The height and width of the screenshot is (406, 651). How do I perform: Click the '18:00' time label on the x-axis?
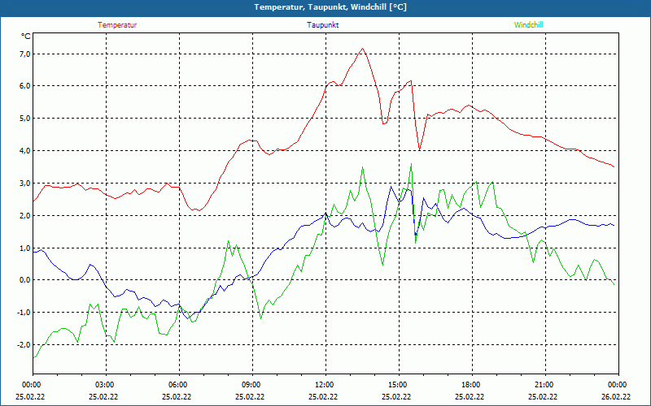coord(472,384)
